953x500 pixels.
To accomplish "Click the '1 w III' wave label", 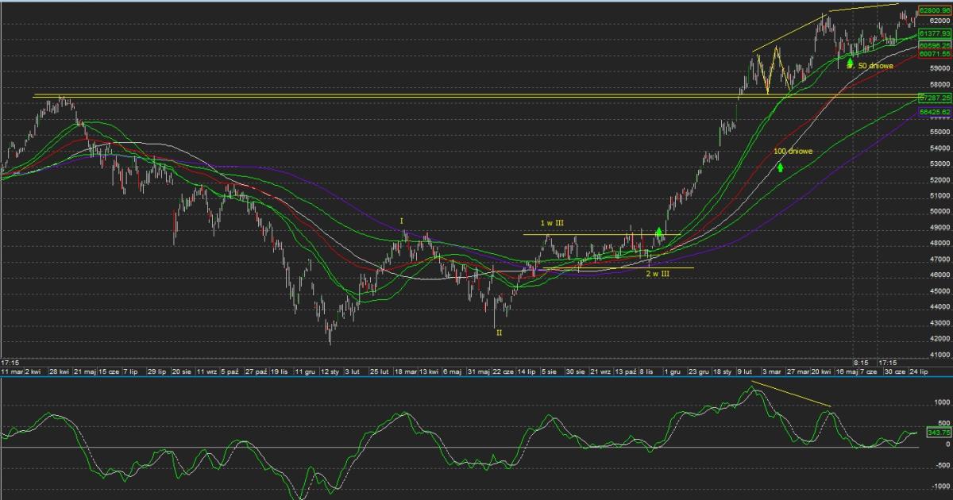I will point(552,224).
